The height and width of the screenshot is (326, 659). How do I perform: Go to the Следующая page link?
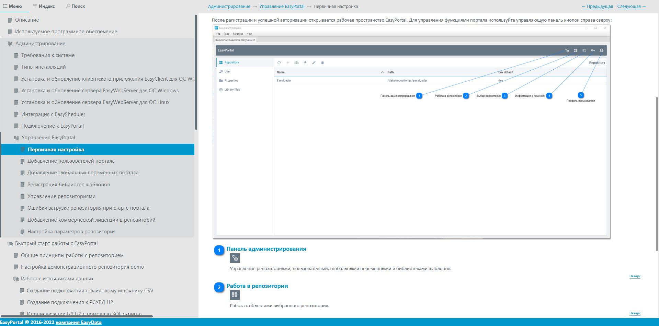631,7
